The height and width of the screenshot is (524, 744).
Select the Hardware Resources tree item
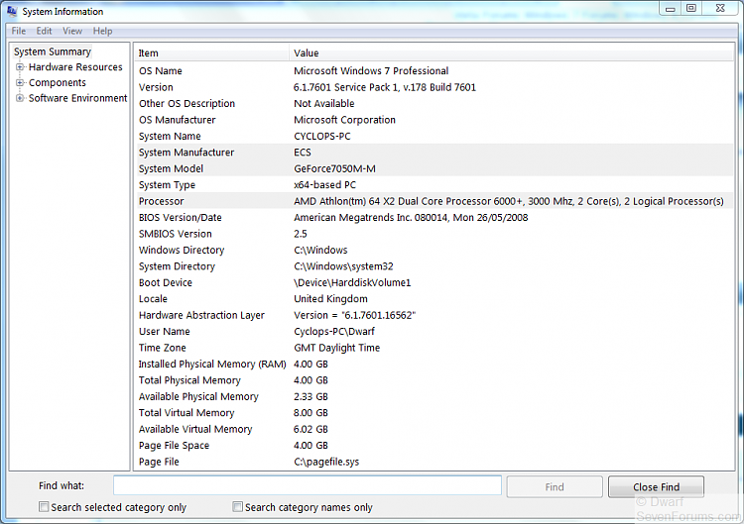75,67
